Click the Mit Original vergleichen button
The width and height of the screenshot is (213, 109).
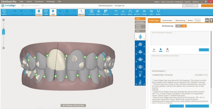coord(73,106)
